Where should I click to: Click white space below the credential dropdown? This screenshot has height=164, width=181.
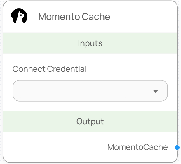90,106
